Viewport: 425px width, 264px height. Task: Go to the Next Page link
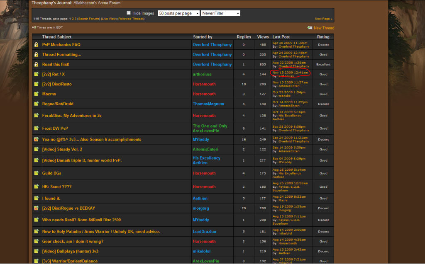pyautogui.click(x=324, y=19)
